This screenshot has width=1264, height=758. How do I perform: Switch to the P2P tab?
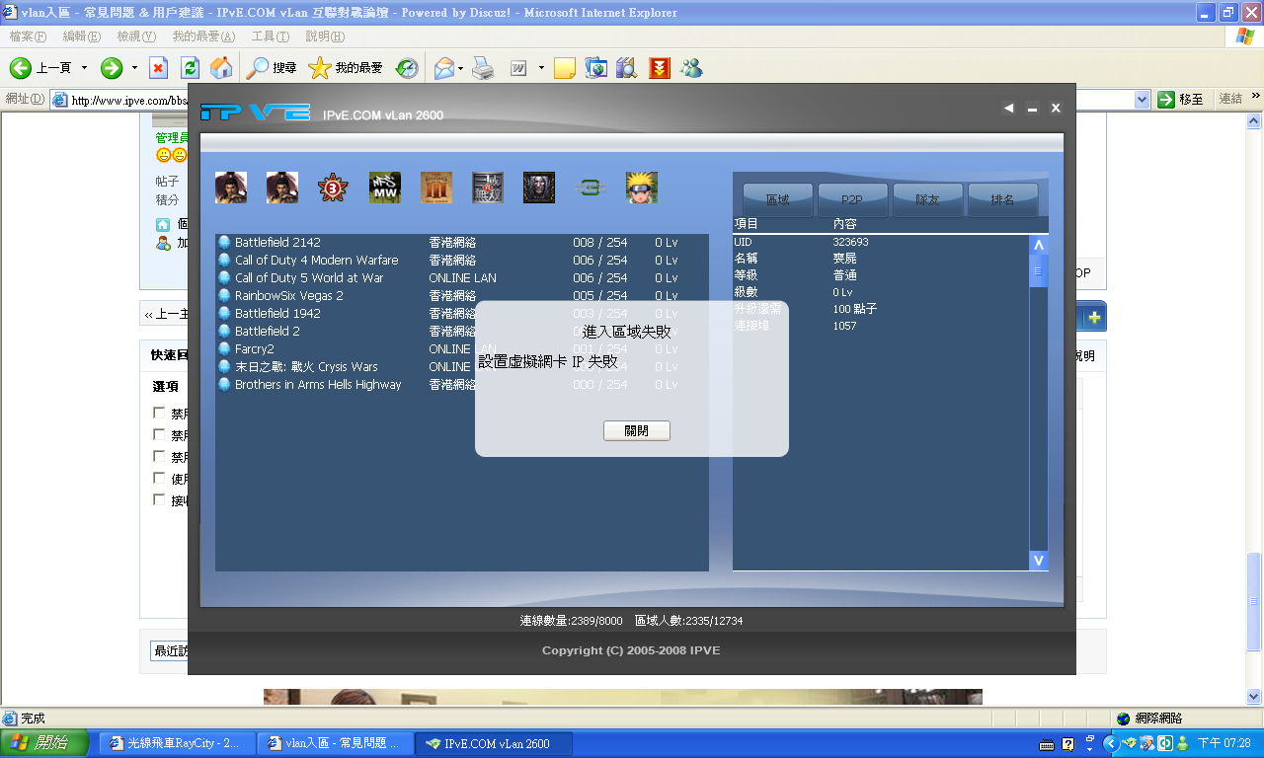[851, 199]
